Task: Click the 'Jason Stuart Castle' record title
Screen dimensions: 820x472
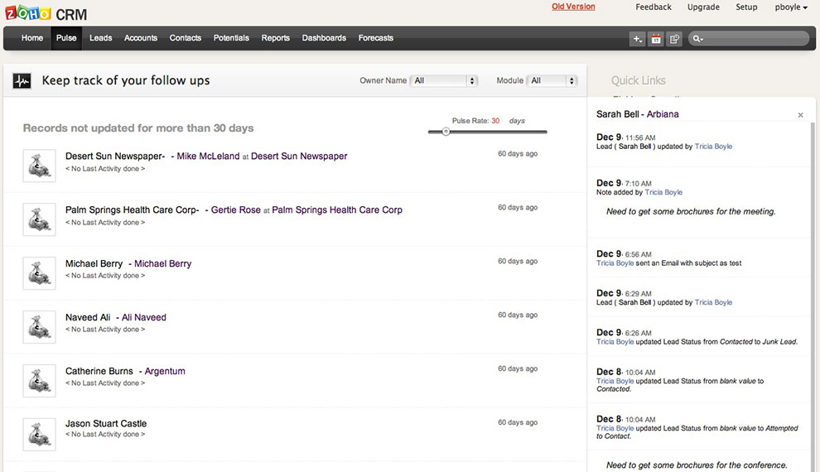Action: coord(106,424)
